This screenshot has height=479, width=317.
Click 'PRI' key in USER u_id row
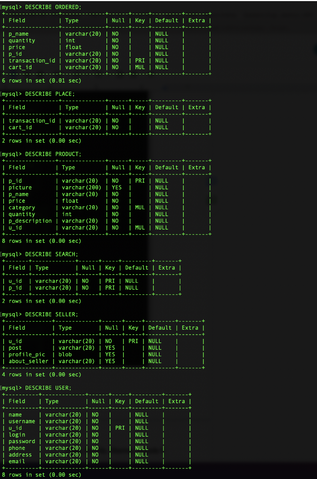pos(120,428)
